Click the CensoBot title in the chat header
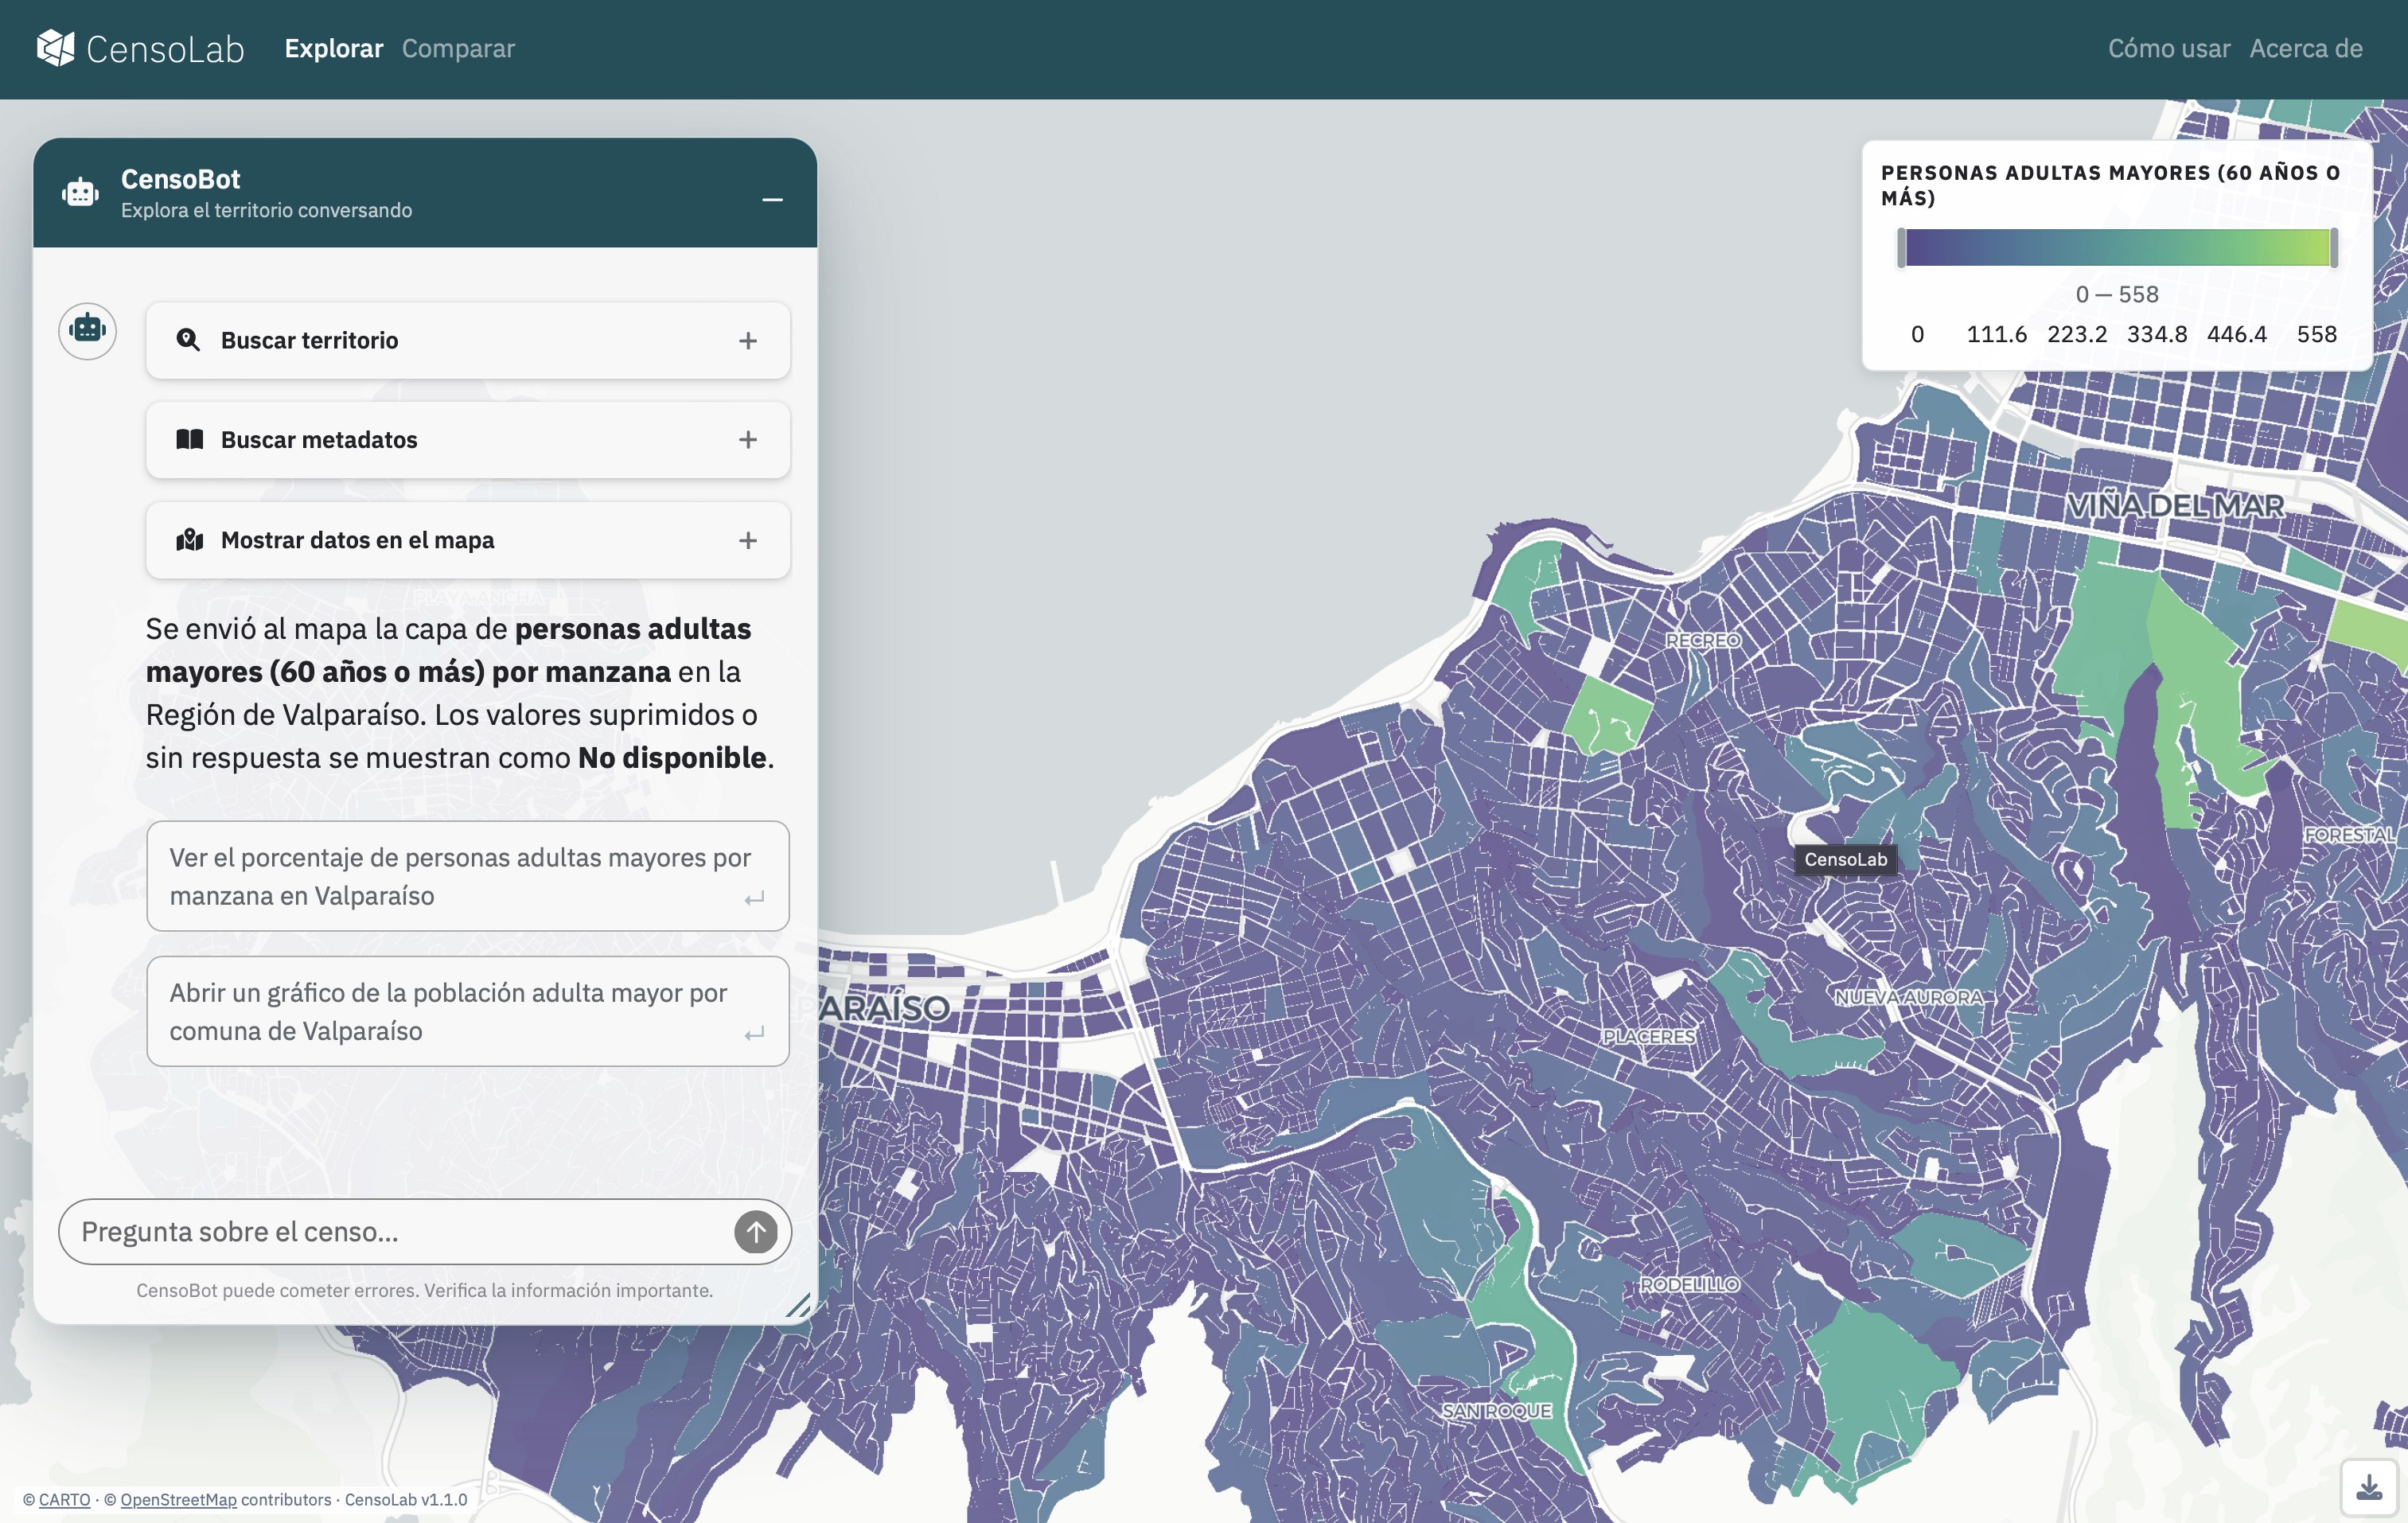The image size is (2408, 1523). [x=181, y=179]
